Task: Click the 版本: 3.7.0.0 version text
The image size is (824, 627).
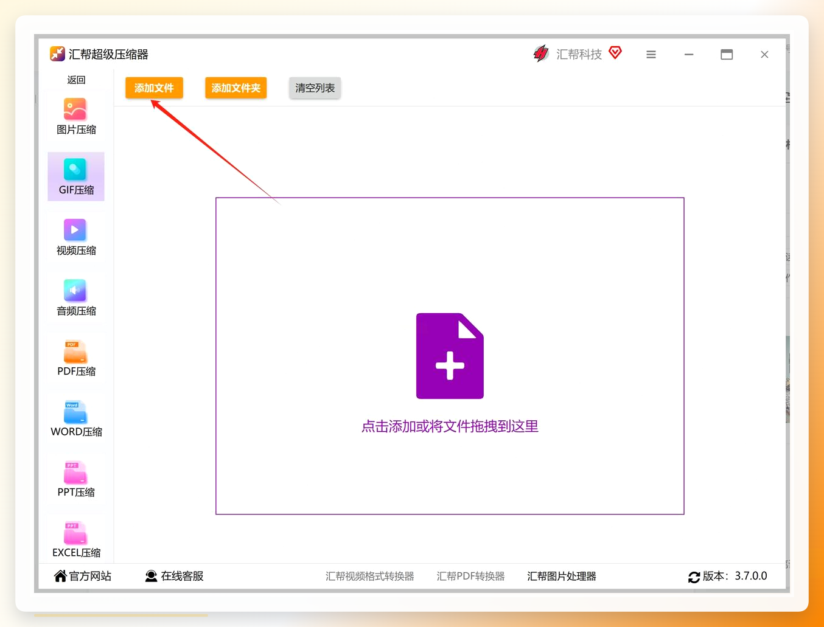Action: [735, 576]
